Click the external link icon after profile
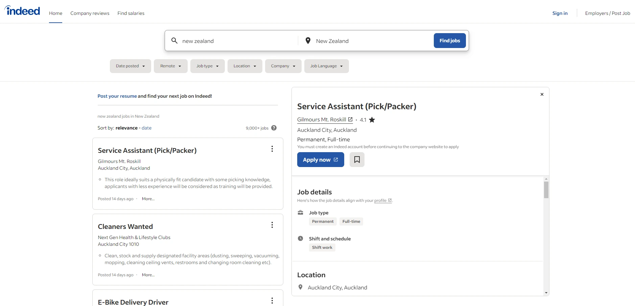The width and height of the screenshot is (635, 306). tap(390, 200)
